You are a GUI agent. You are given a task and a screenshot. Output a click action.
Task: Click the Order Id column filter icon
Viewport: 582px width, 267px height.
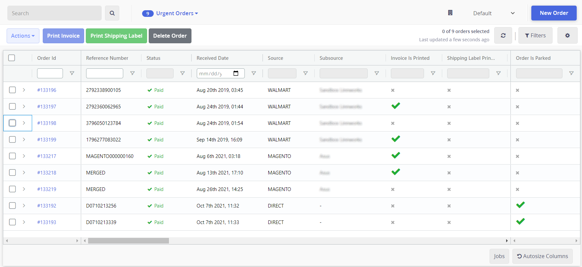coord(72,73)
